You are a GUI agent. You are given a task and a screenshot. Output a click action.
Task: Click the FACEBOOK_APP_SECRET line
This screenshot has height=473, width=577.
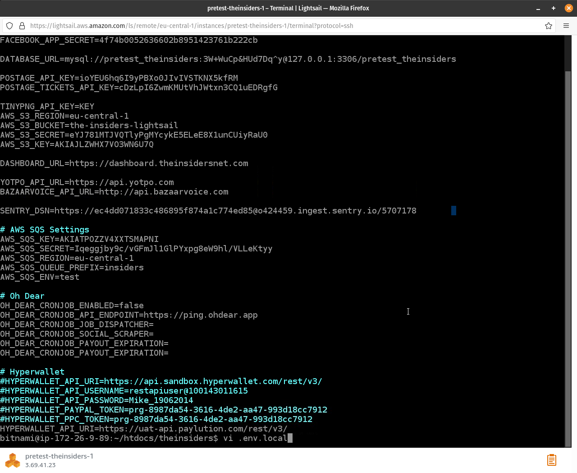129,40
